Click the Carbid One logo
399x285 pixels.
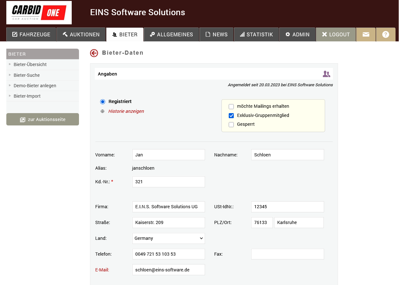(x=39, y=13)
